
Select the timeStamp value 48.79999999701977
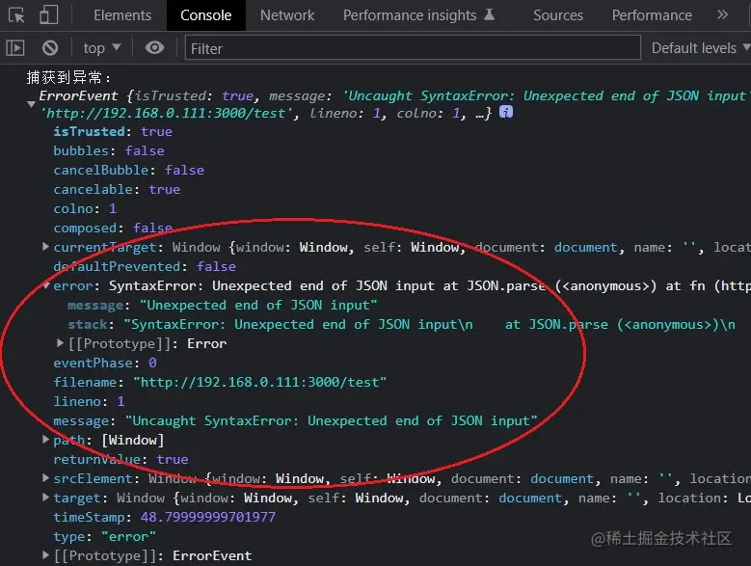tap(208, 517)
